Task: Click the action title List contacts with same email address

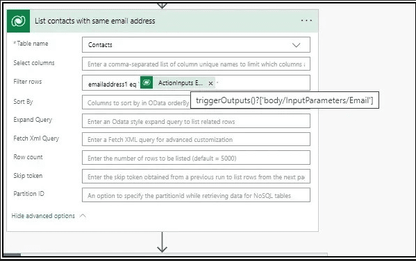Action: 94,21
